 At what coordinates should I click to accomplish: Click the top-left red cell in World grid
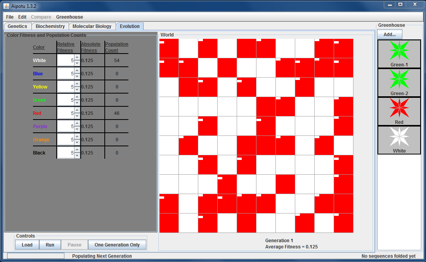(169, 49)
